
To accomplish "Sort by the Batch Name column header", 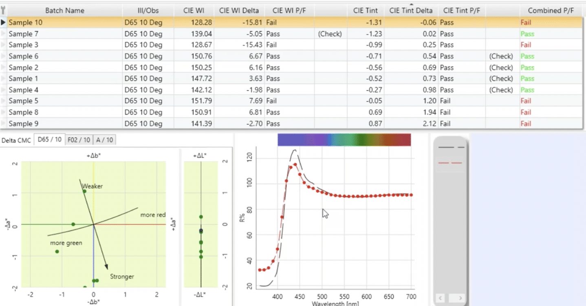I will click(65, 11).
